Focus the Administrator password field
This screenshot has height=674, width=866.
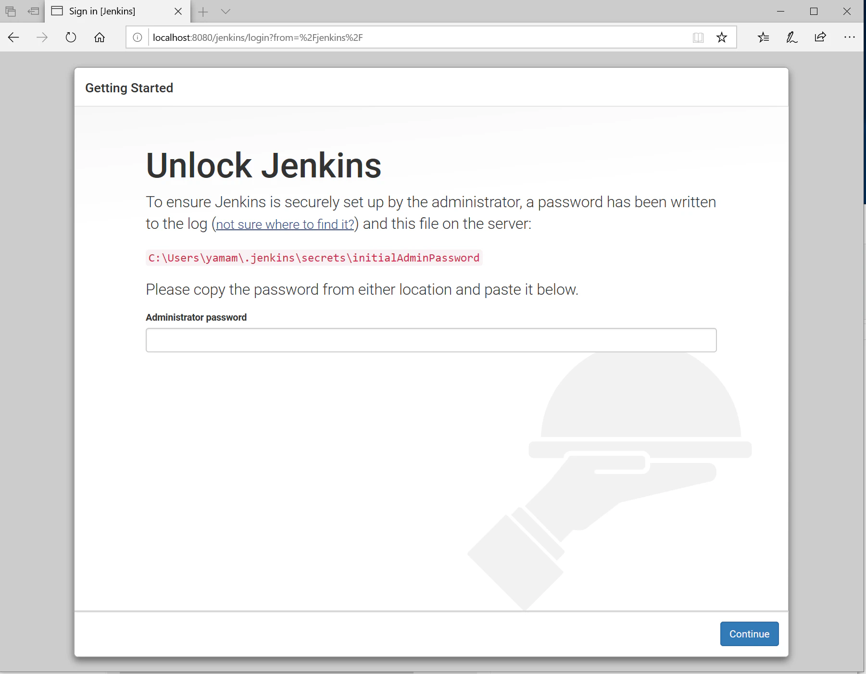click(x=431, y=340)
